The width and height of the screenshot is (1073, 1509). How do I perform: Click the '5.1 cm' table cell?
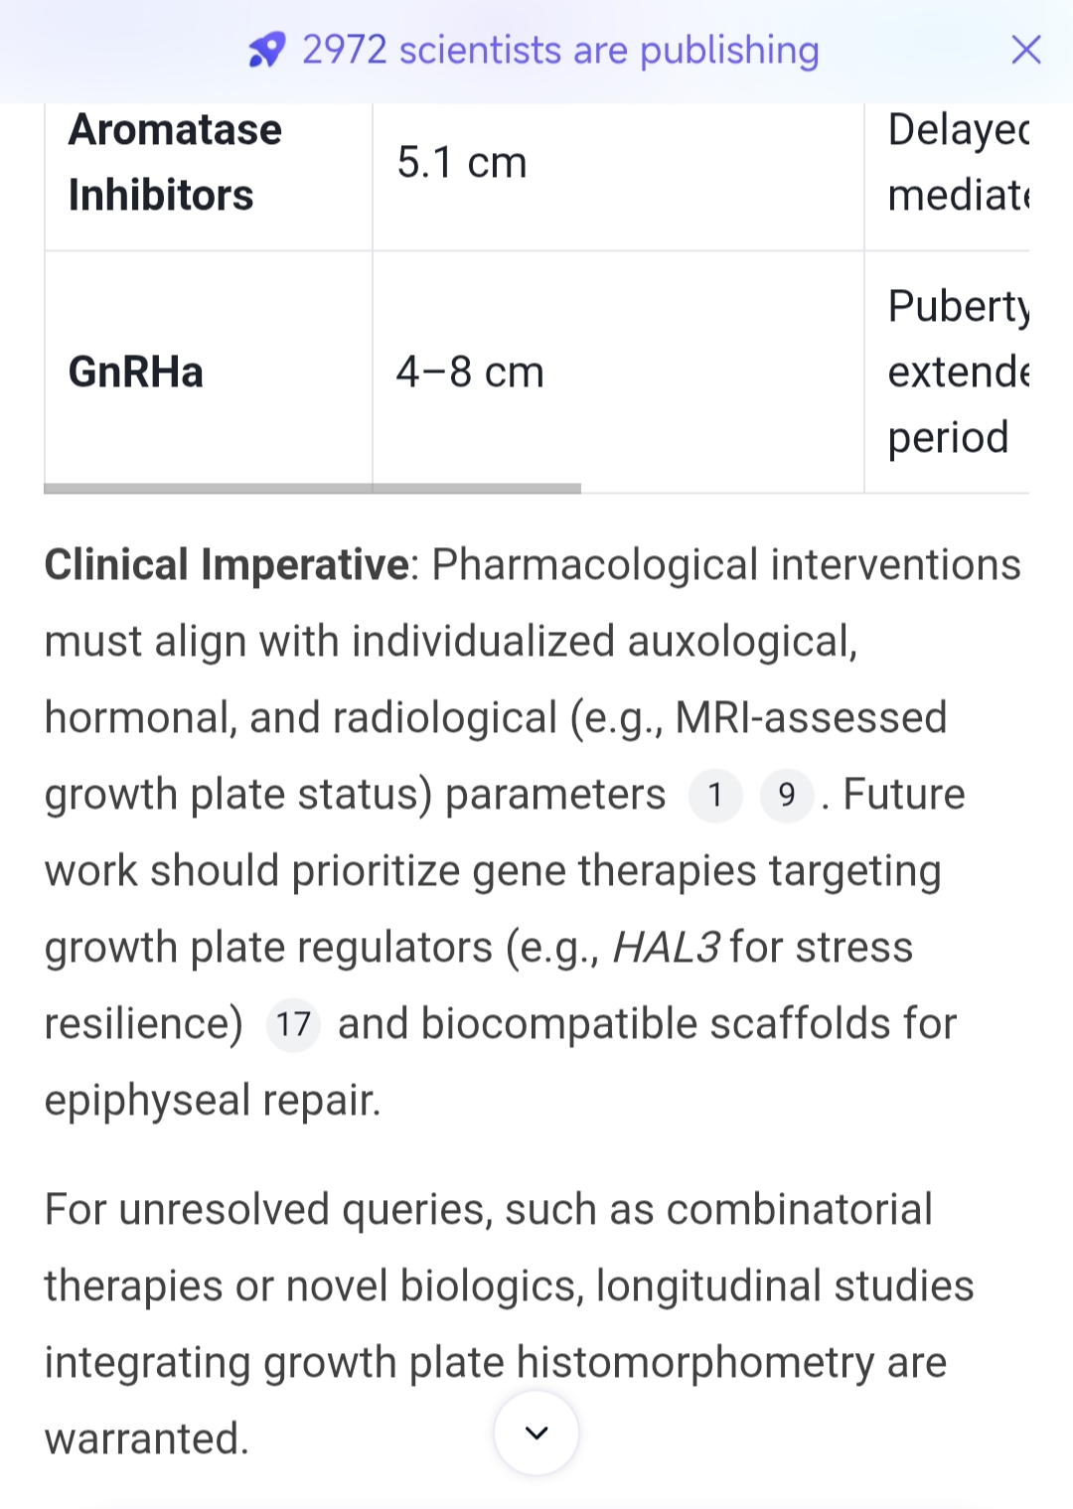pos(462,163)
